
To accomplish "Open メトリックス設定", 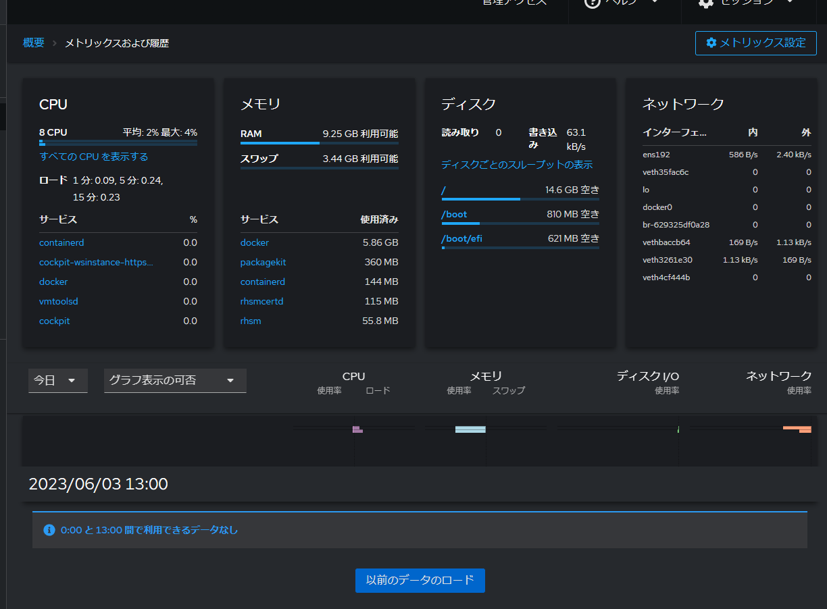I will point(755,43).
